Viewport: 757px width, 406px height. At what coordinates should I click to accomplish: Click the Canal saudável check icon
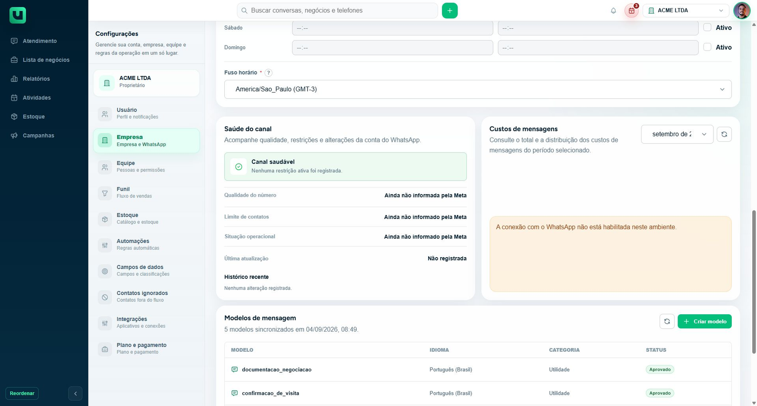238,166
